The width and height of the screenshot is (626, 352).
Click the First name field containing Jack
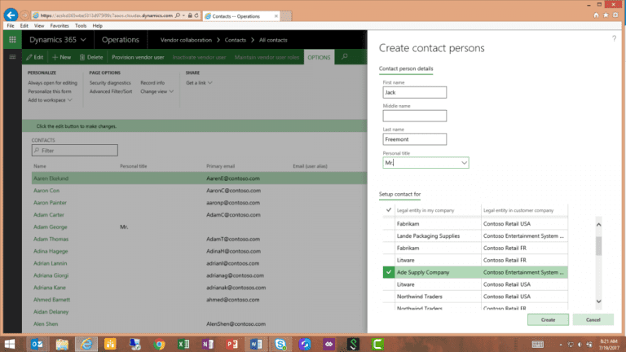coord(414,92)
